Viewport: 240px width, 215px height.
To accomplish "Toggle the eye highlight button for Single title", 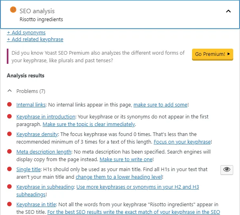I will coord(227,170).
